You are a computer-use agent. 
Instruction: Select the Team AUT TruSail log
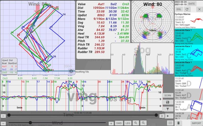189,94
